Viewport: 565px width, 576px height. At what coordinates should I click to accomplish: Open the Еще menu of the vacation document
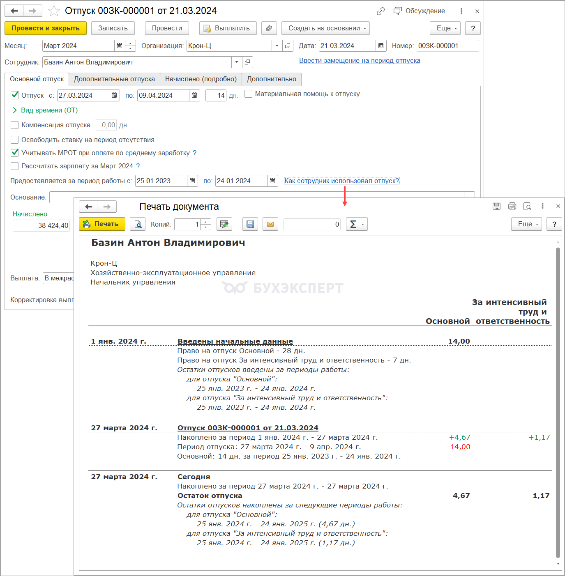pyautogui.click(x=445, y=28)
